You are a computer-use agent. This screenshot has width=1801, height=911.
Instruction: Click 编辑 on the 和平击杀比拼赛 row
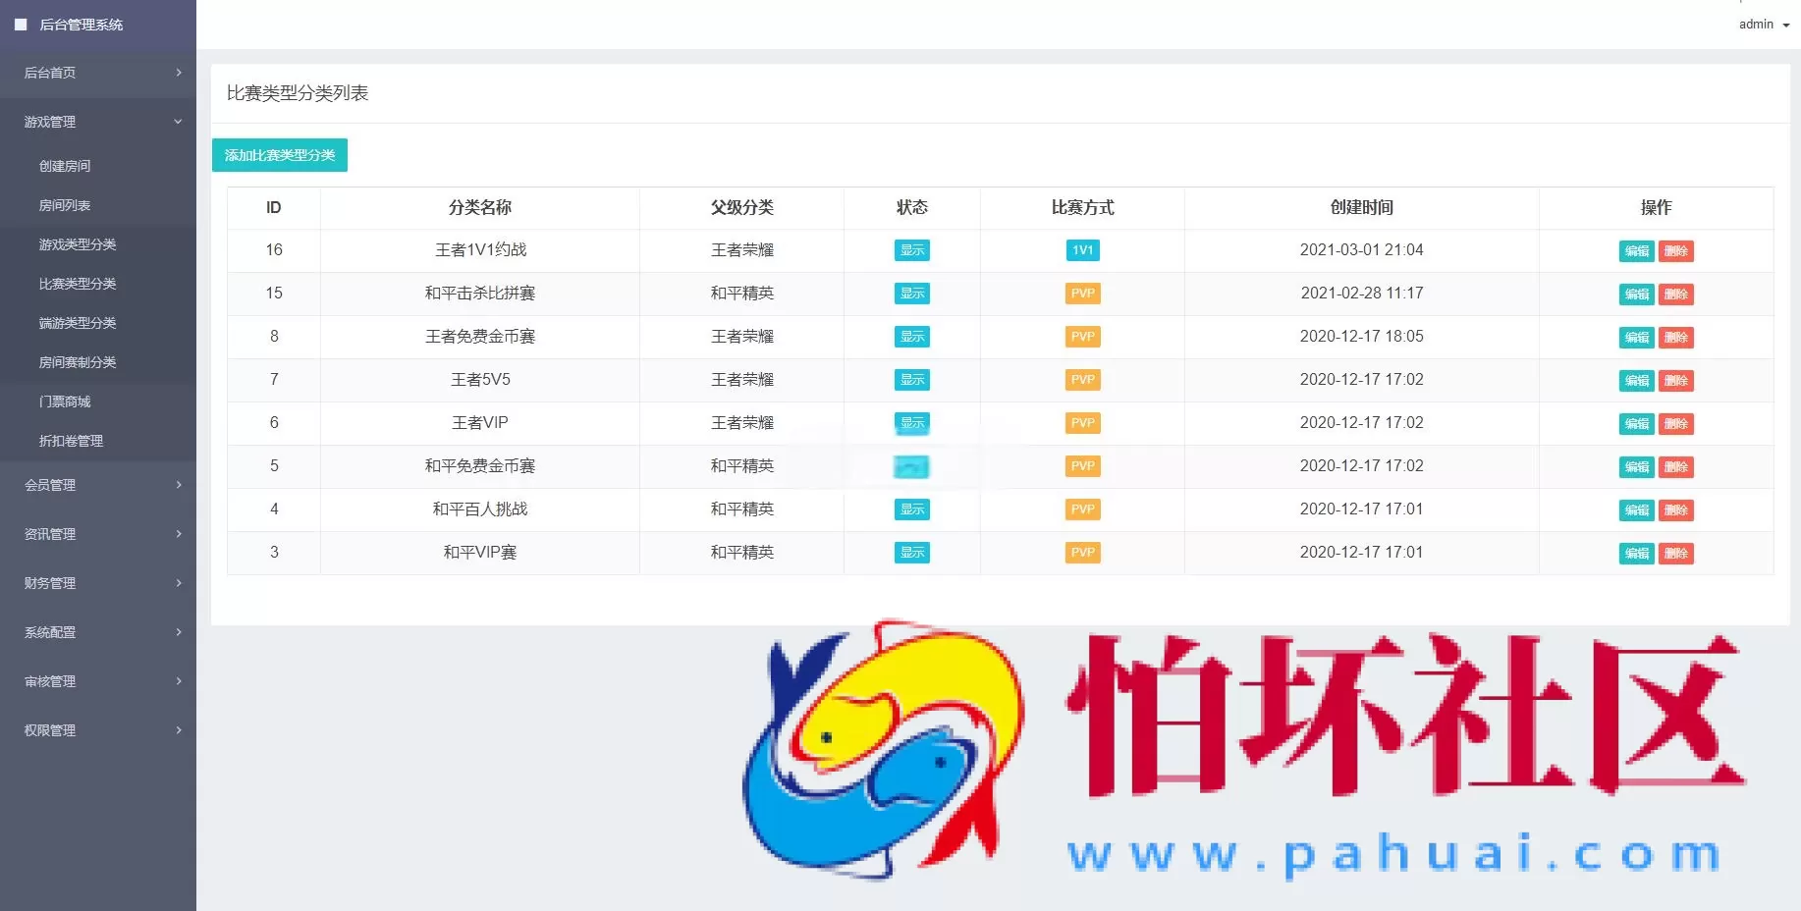pos(1636,295)
